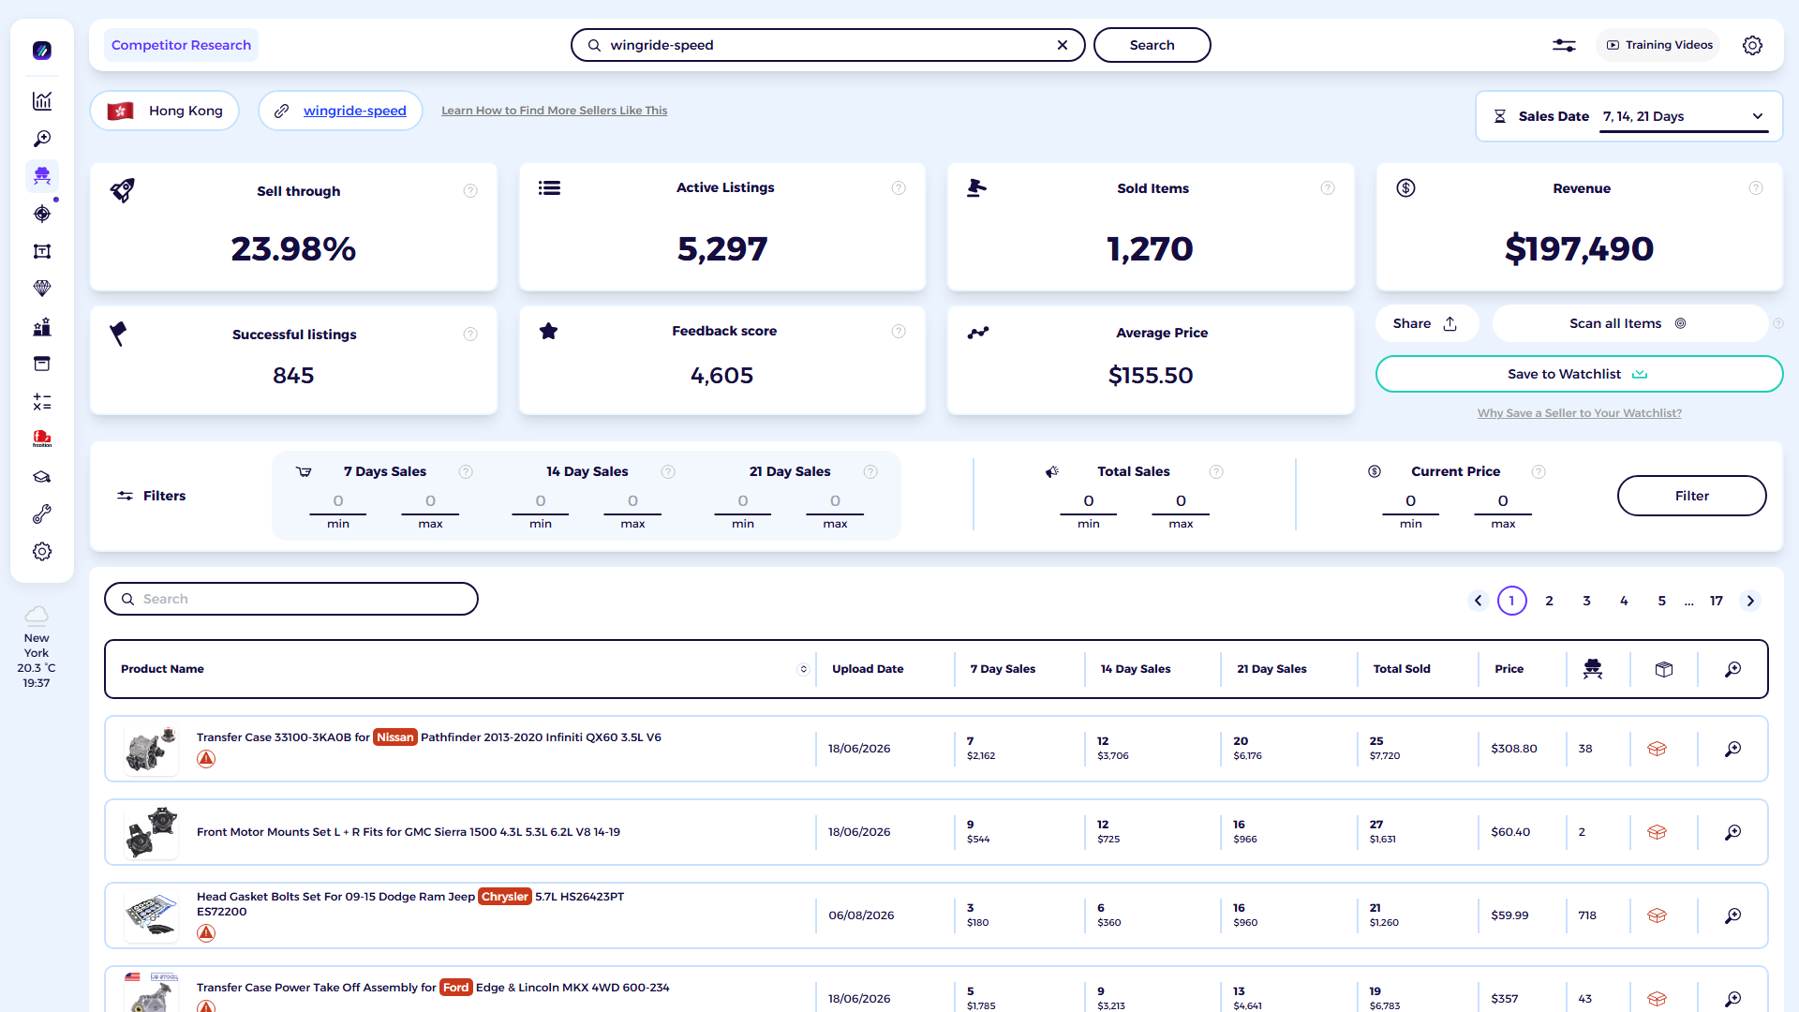
Task: Go to previous results page arrow
Action: pos(1479,601)
